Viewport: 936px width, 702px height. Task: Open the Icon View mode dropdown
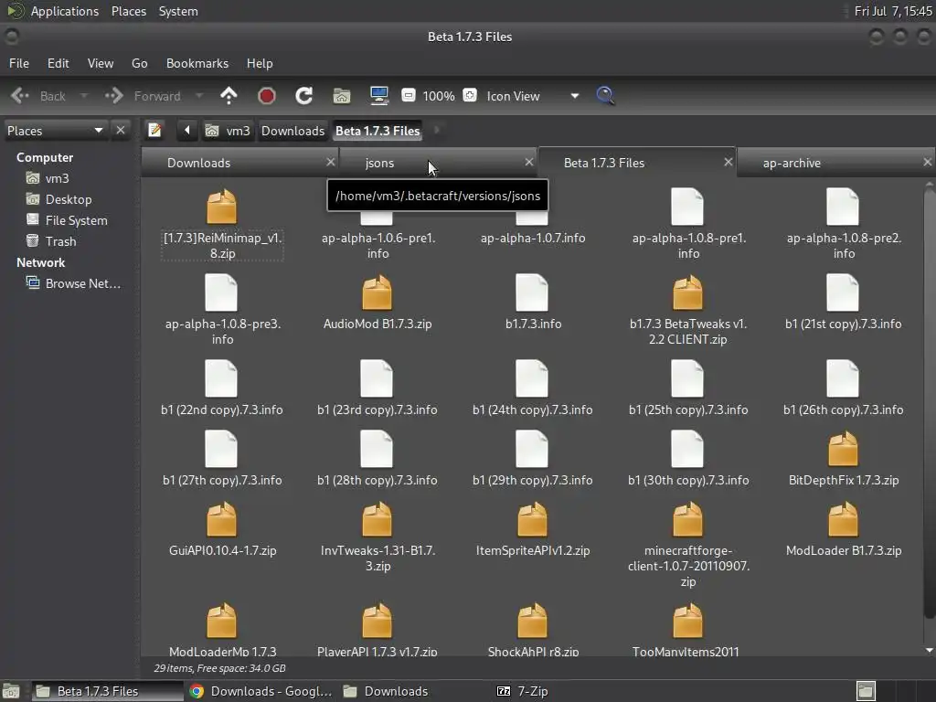[533, 96]
